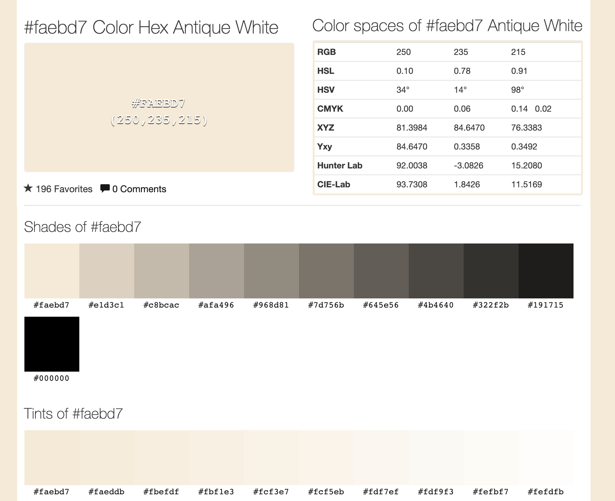
Task: Click the #fbf1e3 hex label under tints
Action: tap(216, 492)
